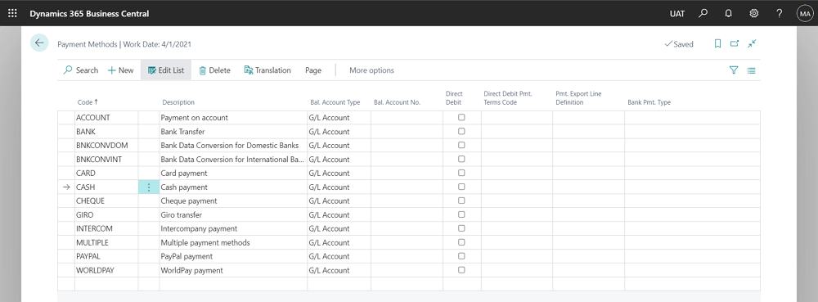Delete the selected payment method

214,70
